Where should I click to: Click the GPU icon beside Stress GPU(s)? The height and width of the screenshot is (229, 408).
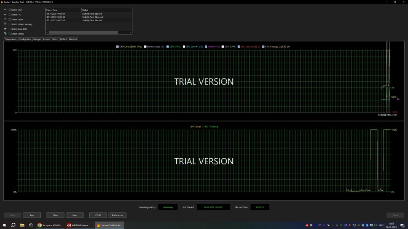5,34
